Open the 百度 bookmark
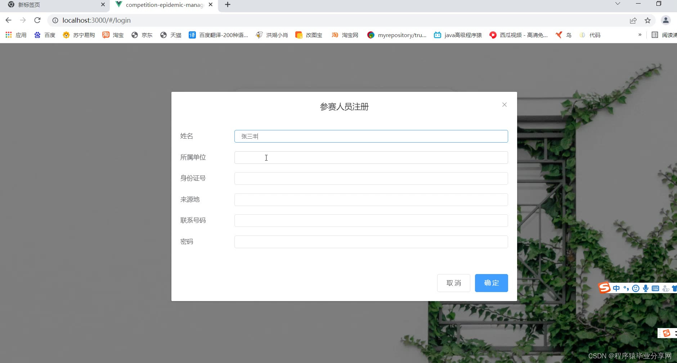Screen dimensions: 677x363 [45, 35]
